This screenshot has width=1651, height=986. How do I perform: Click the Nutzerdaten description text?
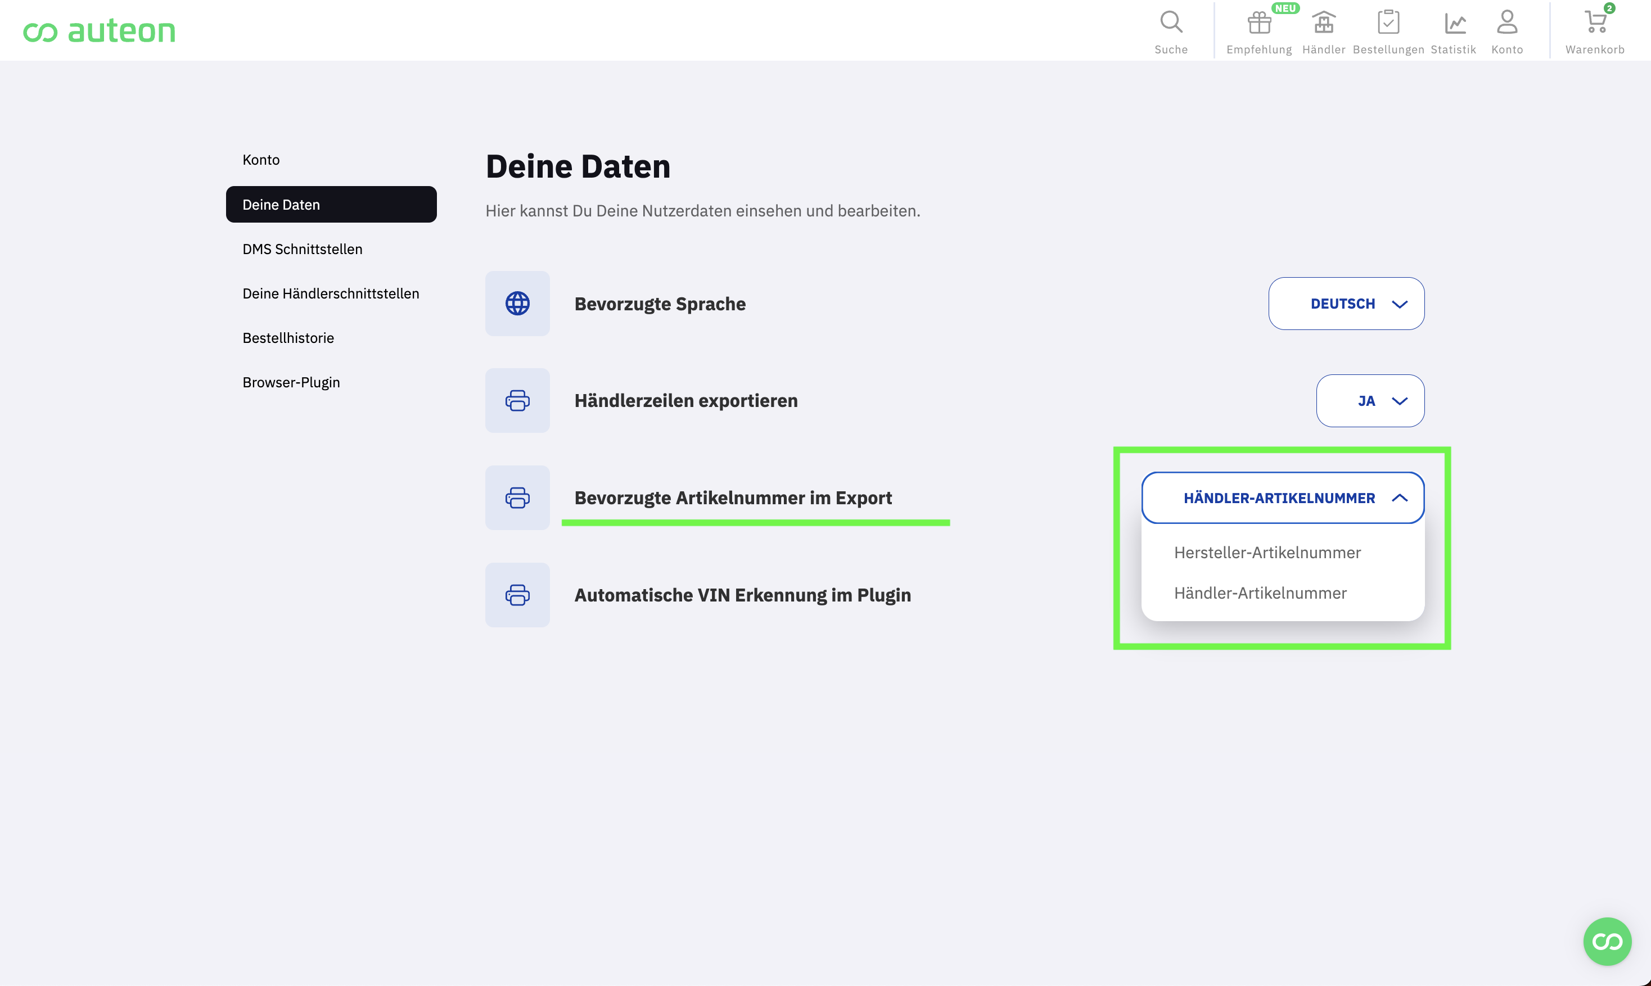coord(702,211)
